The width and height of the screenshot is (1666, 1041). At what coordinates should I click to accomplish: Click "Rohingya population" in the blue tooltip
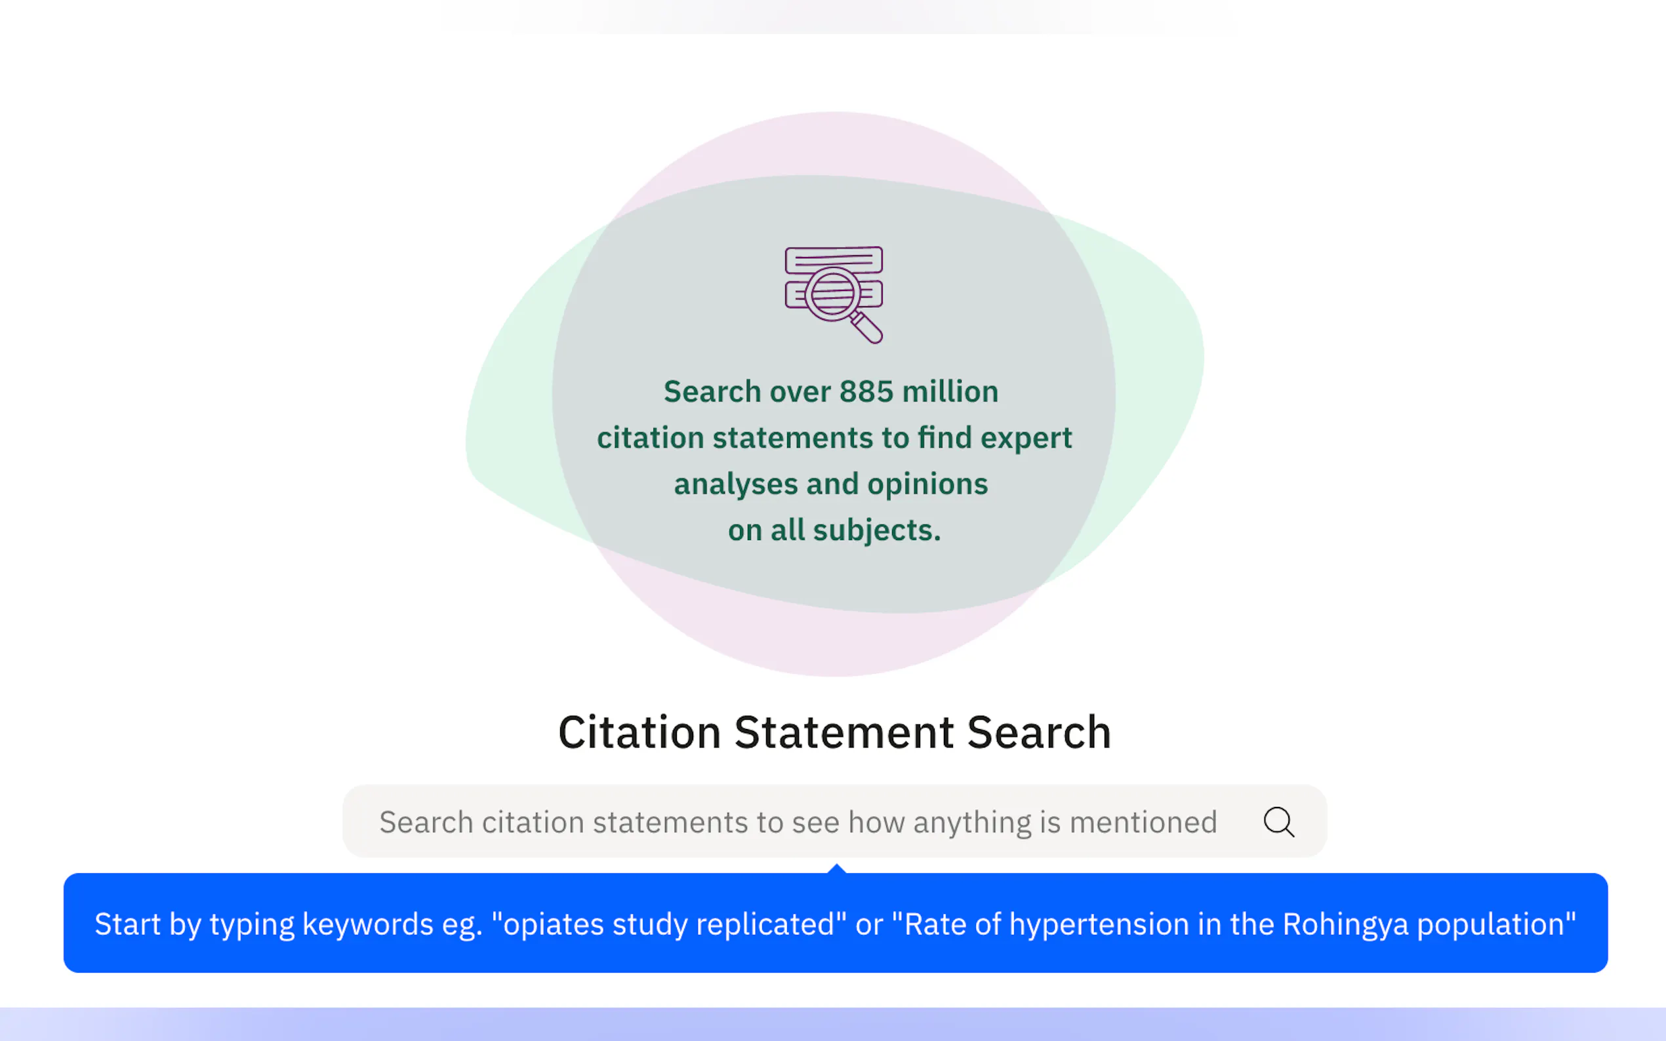point(1426,924)
